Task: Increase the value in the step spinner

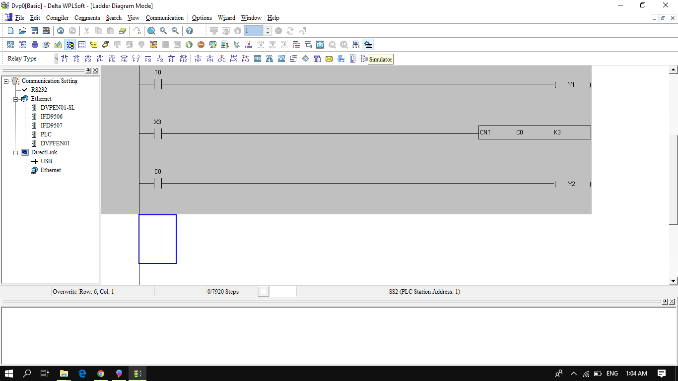Action: point(267,28)
